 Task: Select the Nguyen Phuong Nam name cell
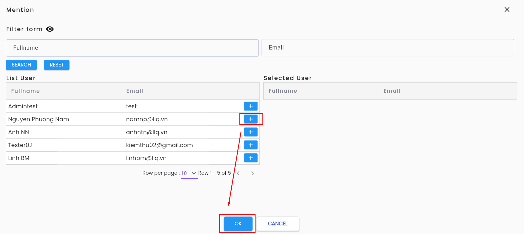click(39, 119)
